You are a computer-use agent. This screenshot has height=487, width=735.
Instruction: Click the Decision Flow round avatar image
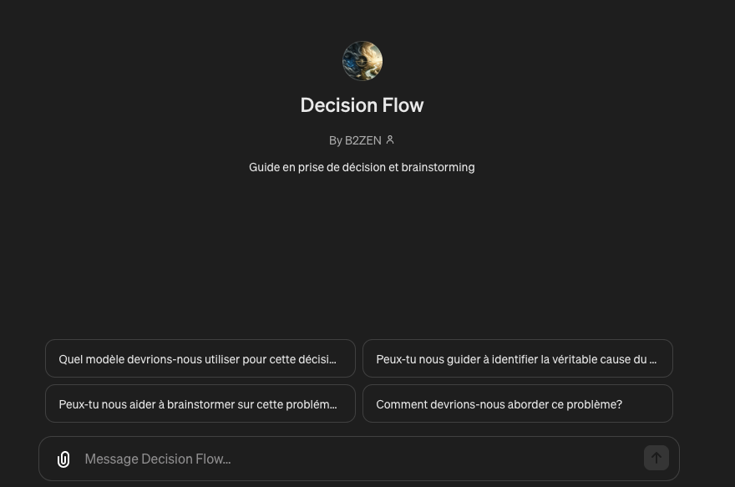tap(362, 61)
